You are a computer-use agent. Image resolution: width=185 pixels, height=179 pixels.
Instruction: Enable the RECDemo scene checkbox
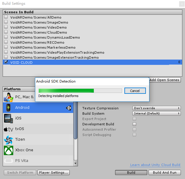pos(6,42)
